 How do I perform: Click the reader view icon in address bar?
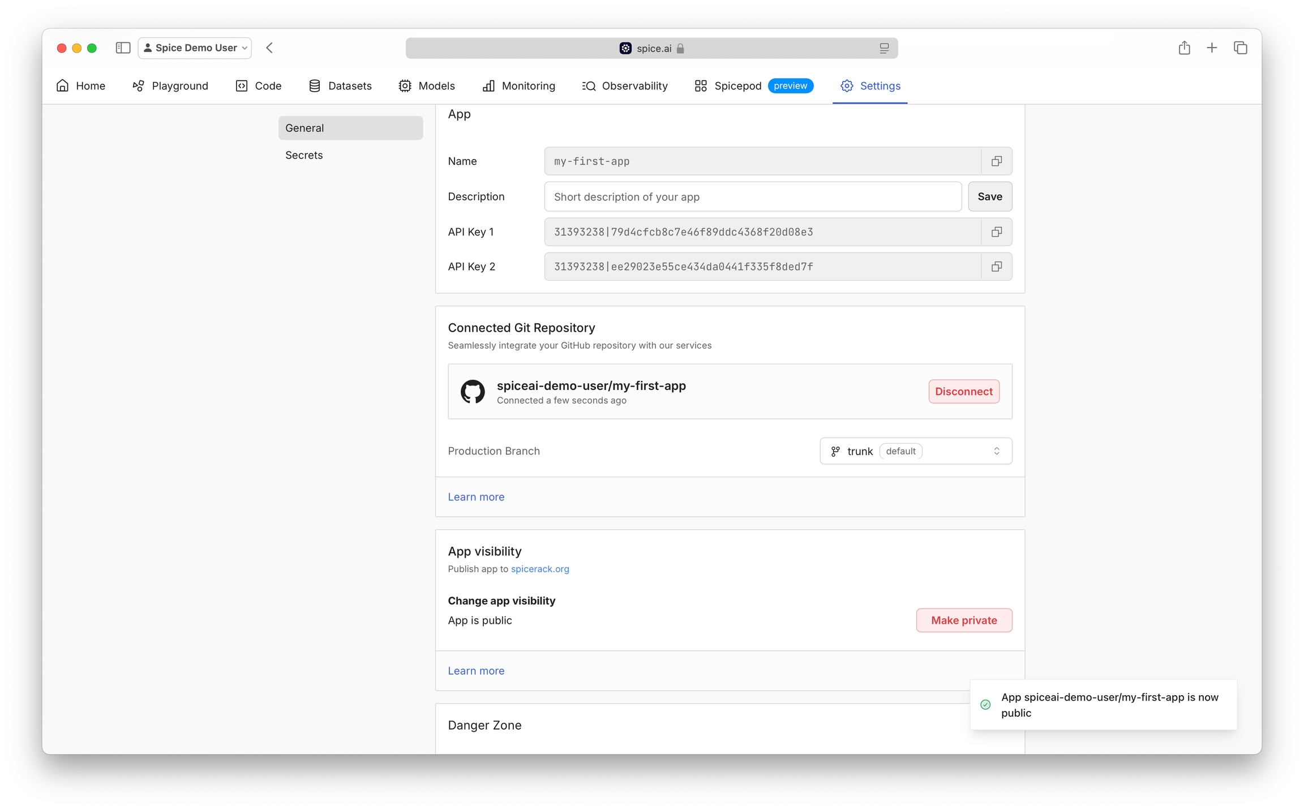(883, 49)
